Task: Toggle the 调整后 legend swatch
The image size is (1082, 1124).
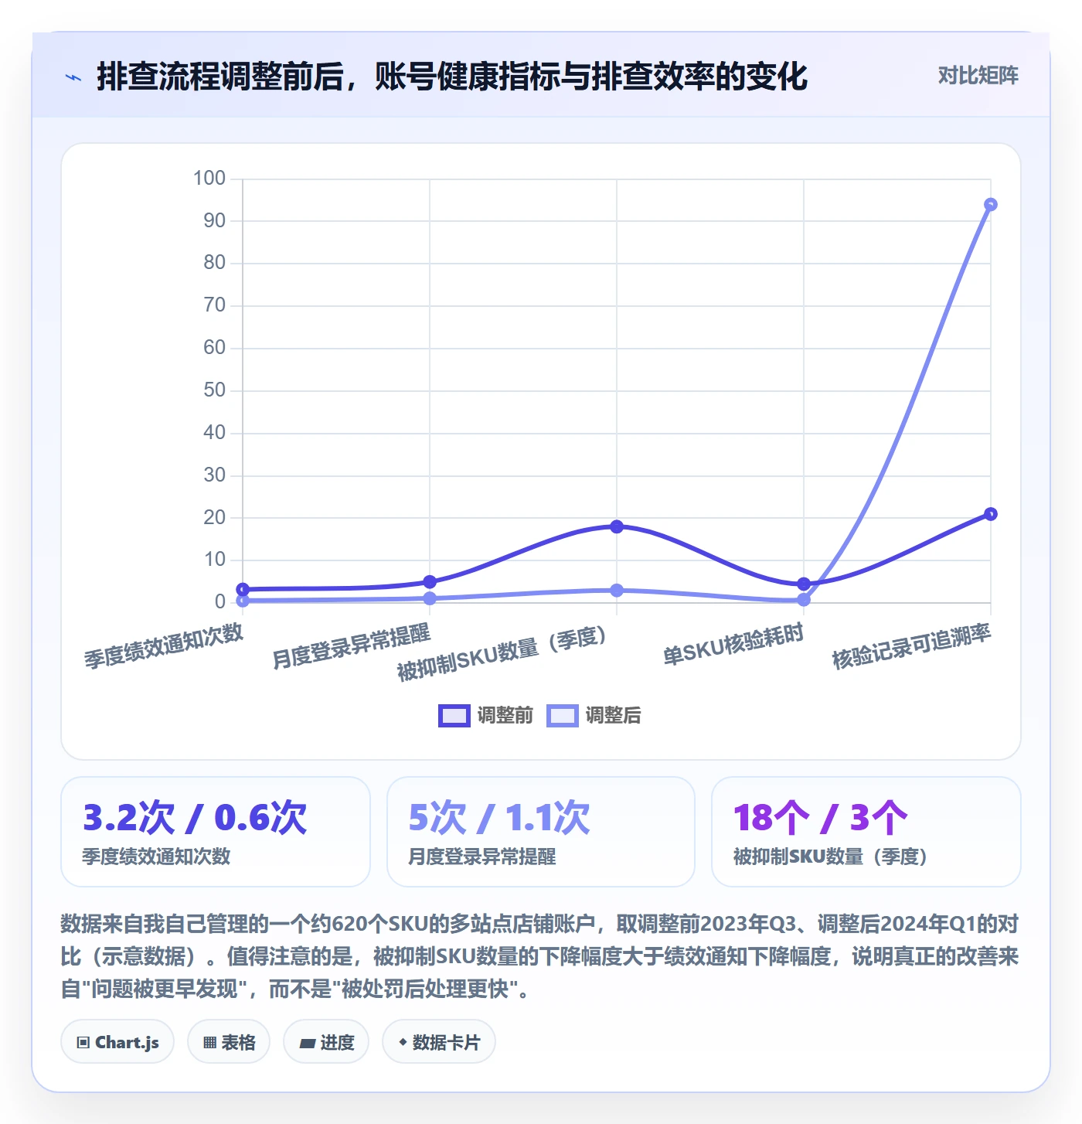Action: (x=562, y=716)
